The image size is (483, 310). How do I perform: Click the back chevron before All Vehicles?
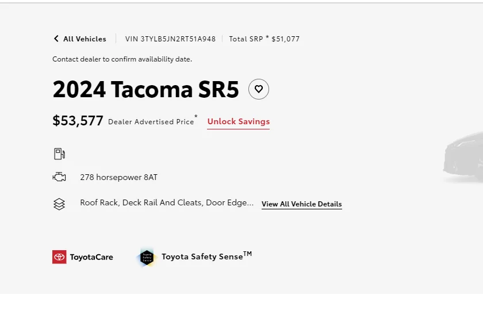[56, 39]
